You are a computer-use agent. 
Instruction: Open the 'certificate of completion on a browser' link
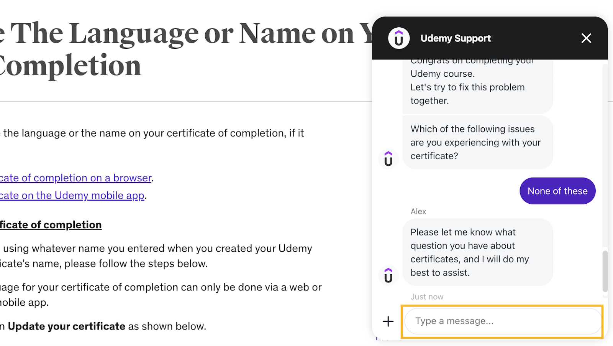pos(76,178)
